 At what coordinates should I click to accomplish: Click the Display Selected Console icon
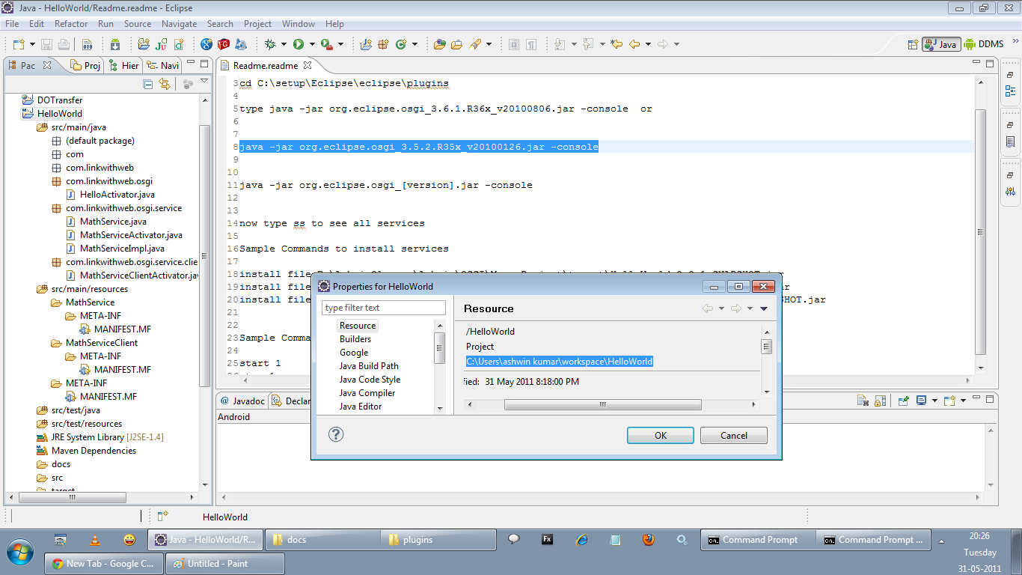tap(921, 401)
